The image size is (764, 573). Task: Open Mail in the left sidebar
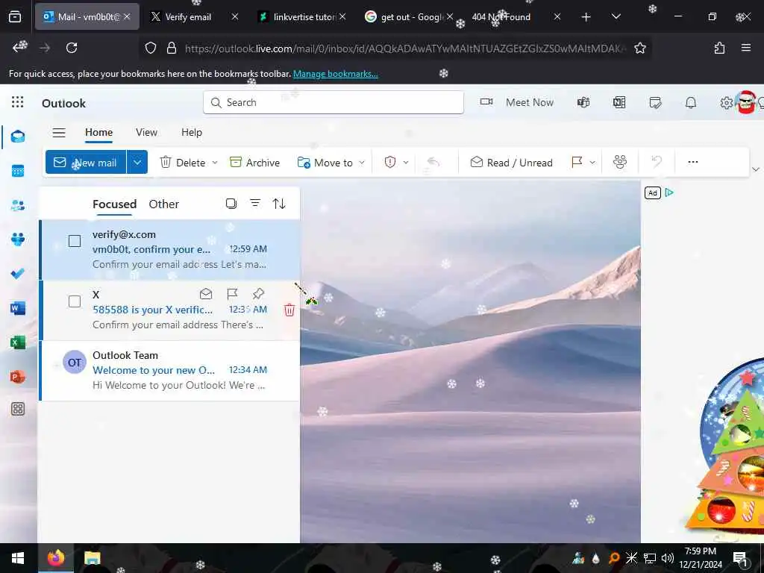18,137
